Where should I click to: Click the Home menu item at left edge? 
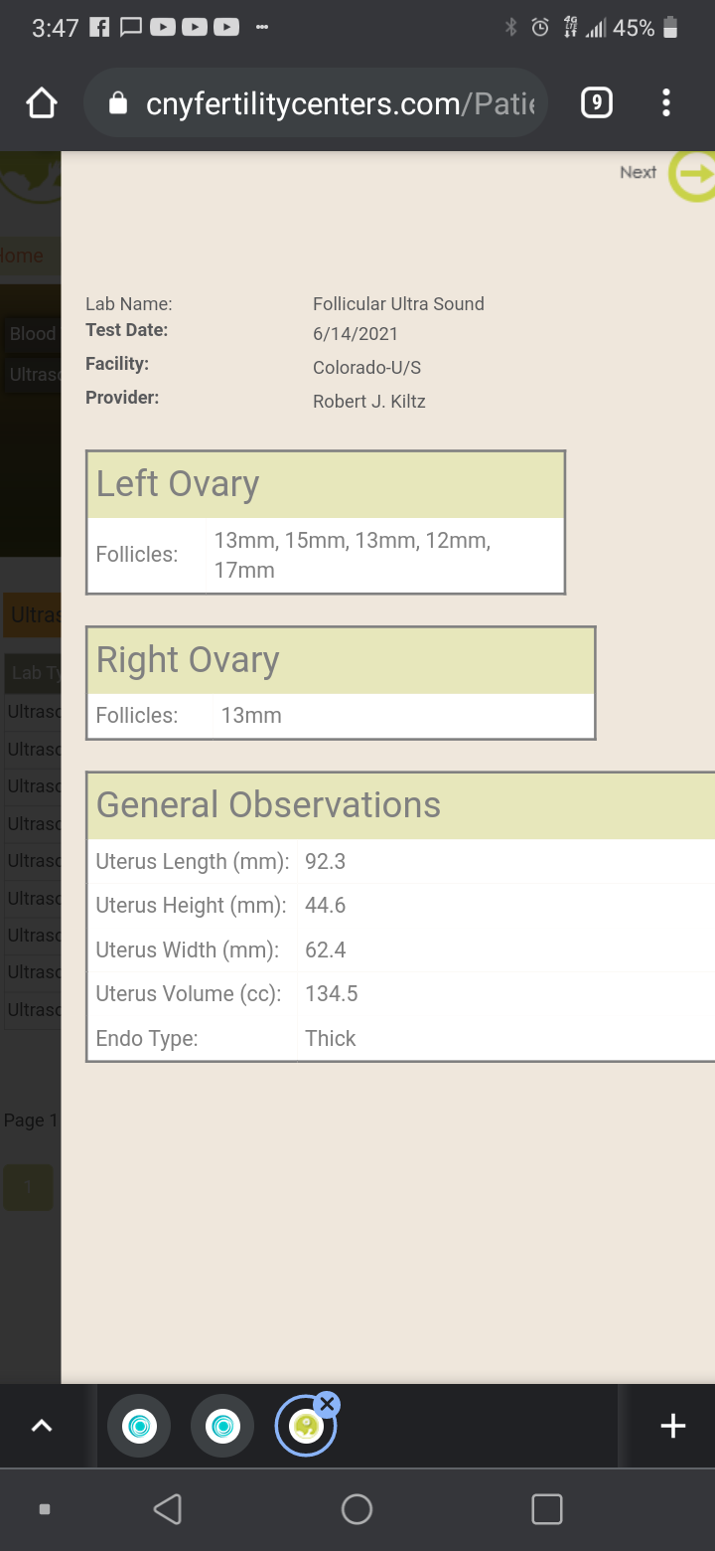click(22, 256)
